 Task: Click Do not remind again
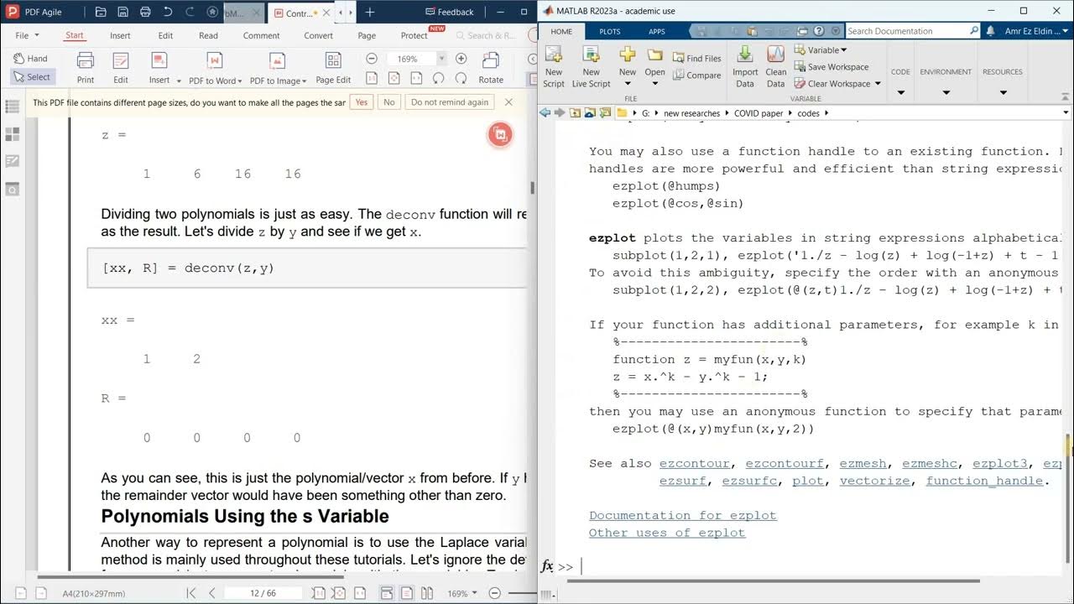coord(449,102)
